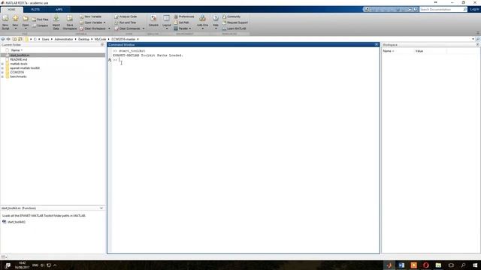The image size is (481, 270).
Task: Click Save Workspace
Action: (x=70, y=22)
